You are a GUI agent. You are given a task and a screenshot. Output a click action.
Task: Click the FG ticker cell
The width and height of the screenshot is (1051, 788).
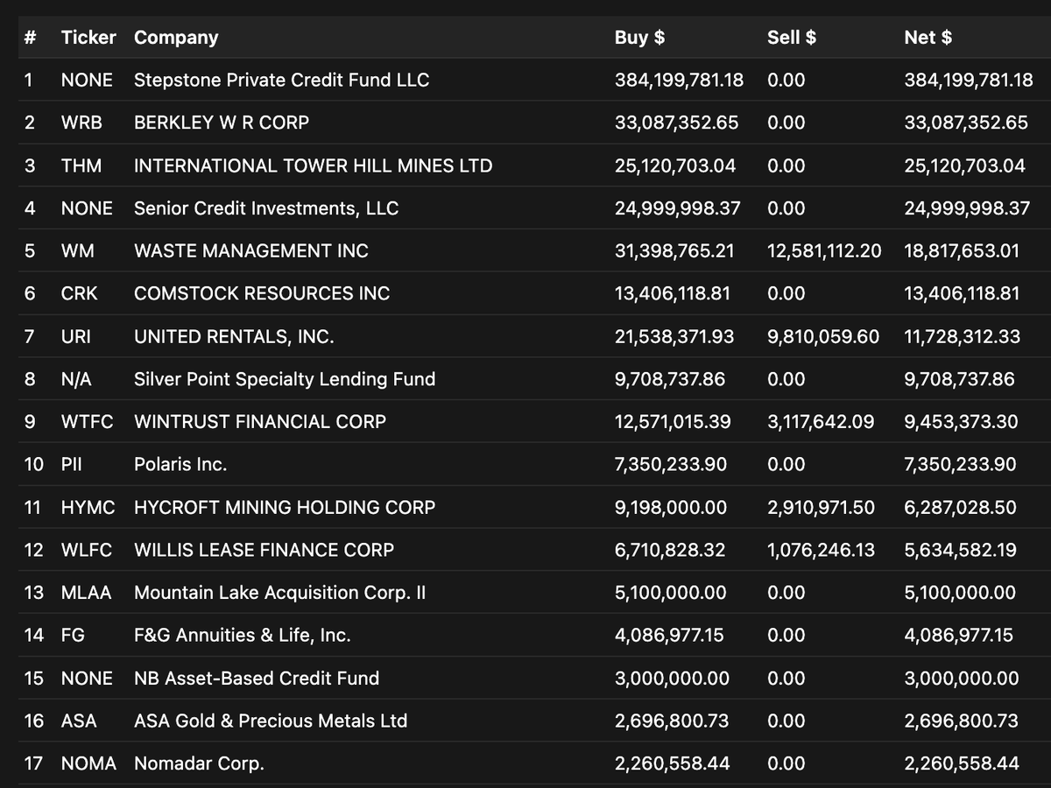(73, 636)
